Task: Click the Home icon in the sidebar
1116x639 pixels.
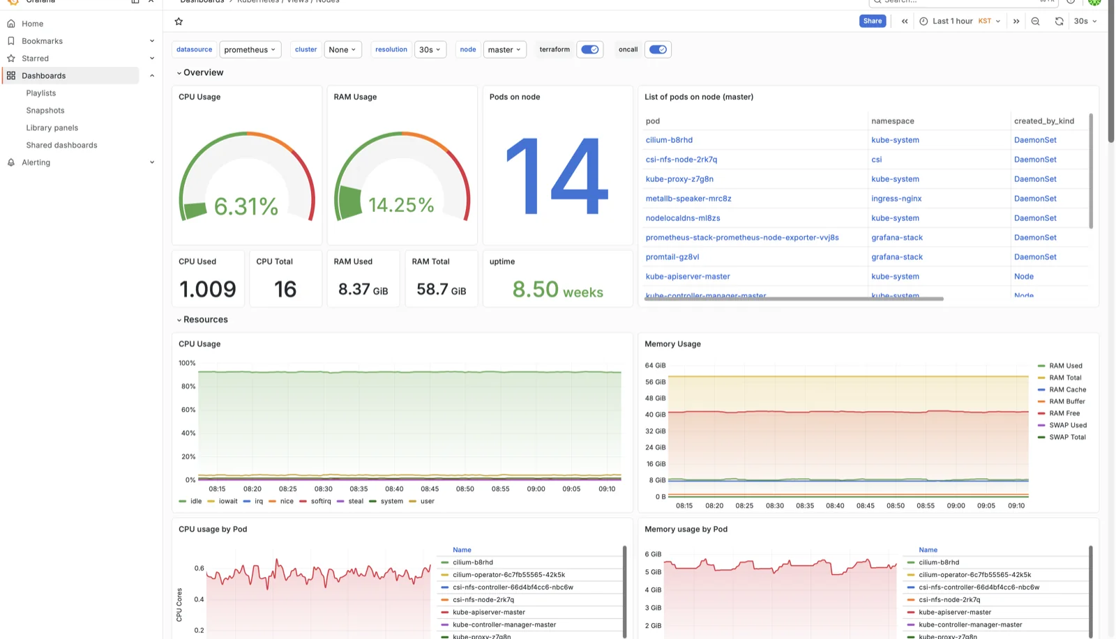Action: click(x=10, y=23)
